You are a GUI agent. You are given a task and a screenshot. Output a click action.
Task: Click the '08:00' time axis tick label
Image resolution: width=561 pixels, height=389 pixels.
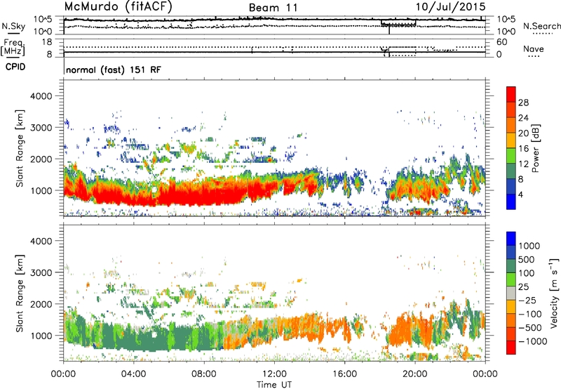(x=204, y=374)
